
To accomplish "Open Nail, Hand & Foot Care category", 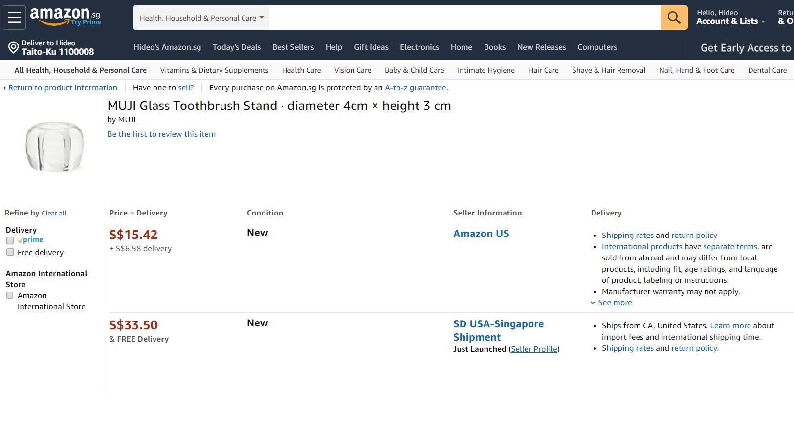I will (697, 70).
